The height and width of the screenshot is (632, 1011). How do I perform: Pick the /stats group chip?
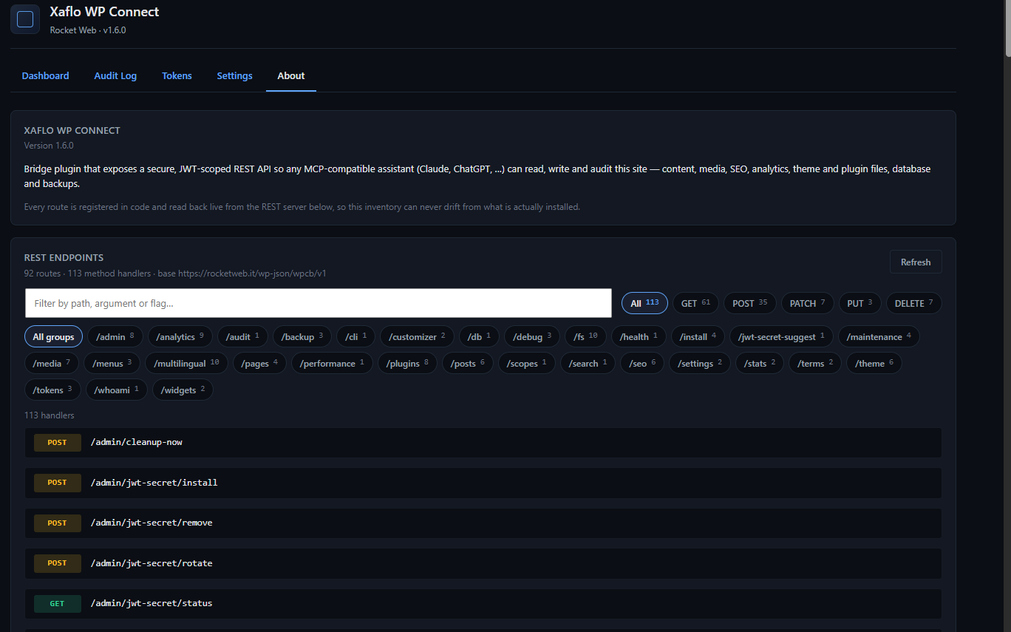click(x=760, y=364)
